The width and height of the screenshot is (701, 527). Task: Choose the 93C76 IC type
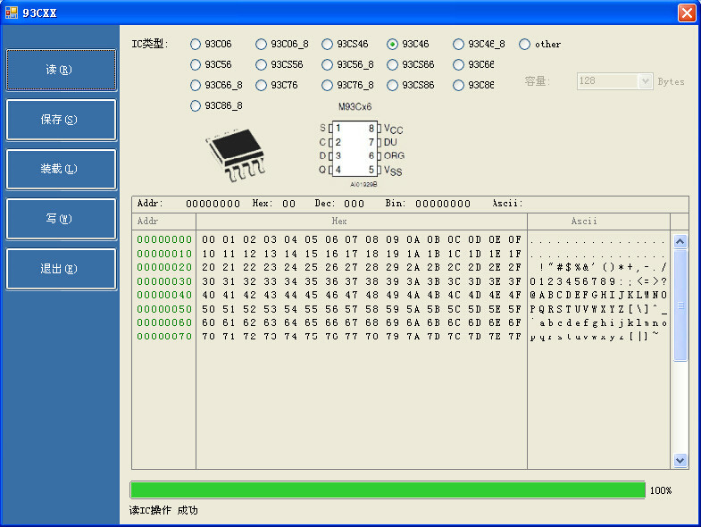point(276,85)
